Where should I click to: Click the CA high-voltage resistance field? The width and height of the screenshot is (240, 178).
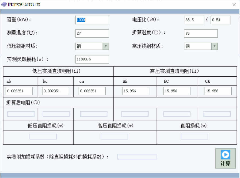tap(218, 91)
